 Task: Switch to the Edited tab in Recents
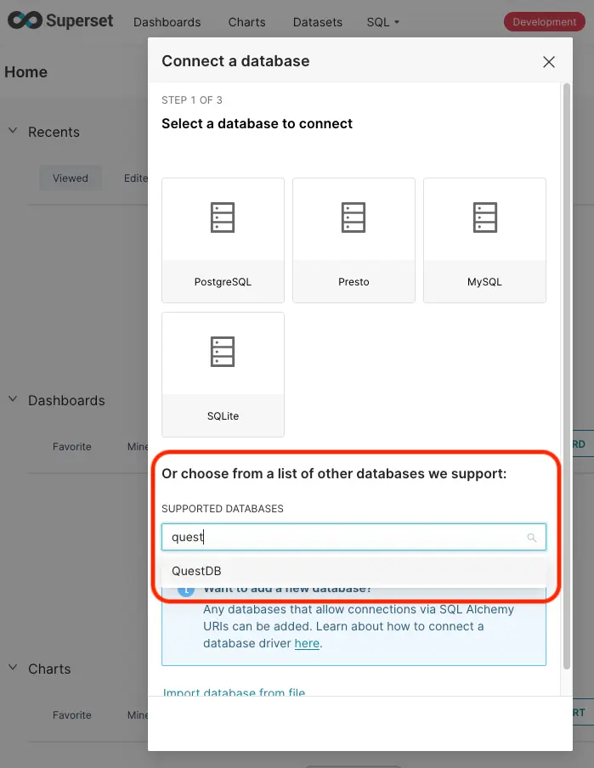click(x=136, y=178)
